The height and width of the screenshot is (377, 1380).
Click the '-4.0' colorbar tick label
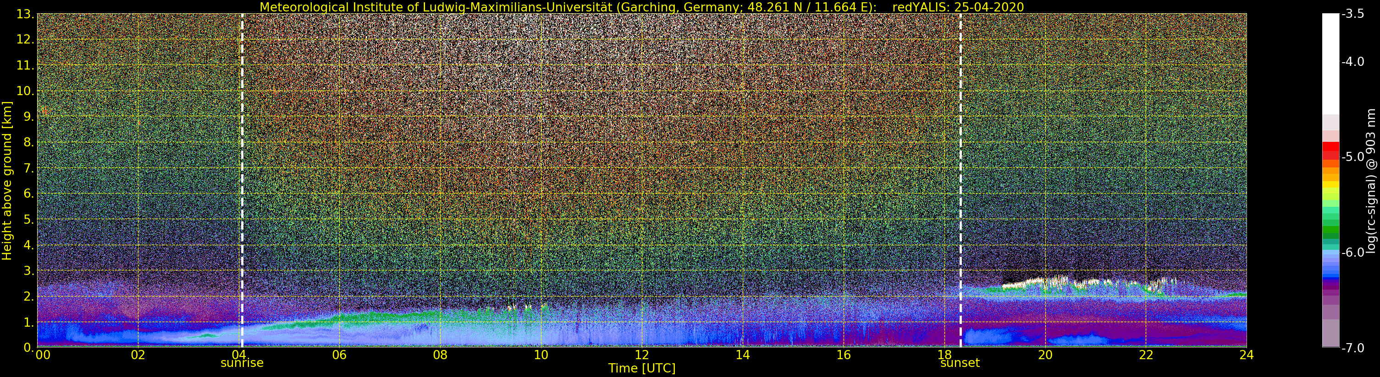1352,61
